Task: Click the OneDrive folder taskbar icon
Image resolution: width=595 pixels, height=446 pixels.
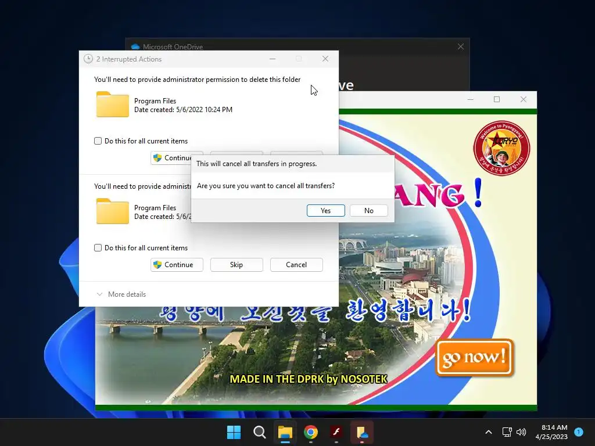Action: tap(361, 432)
